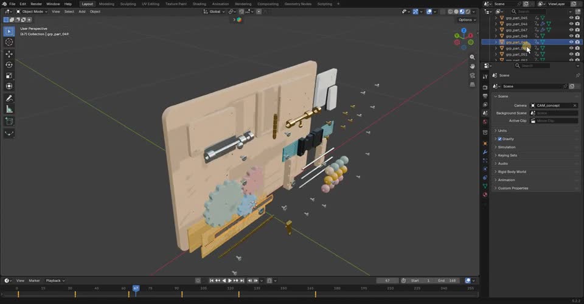Open the Material properties tab
Image resolution: width=584 pixels, height=304 pixels.
pos(485,195)
